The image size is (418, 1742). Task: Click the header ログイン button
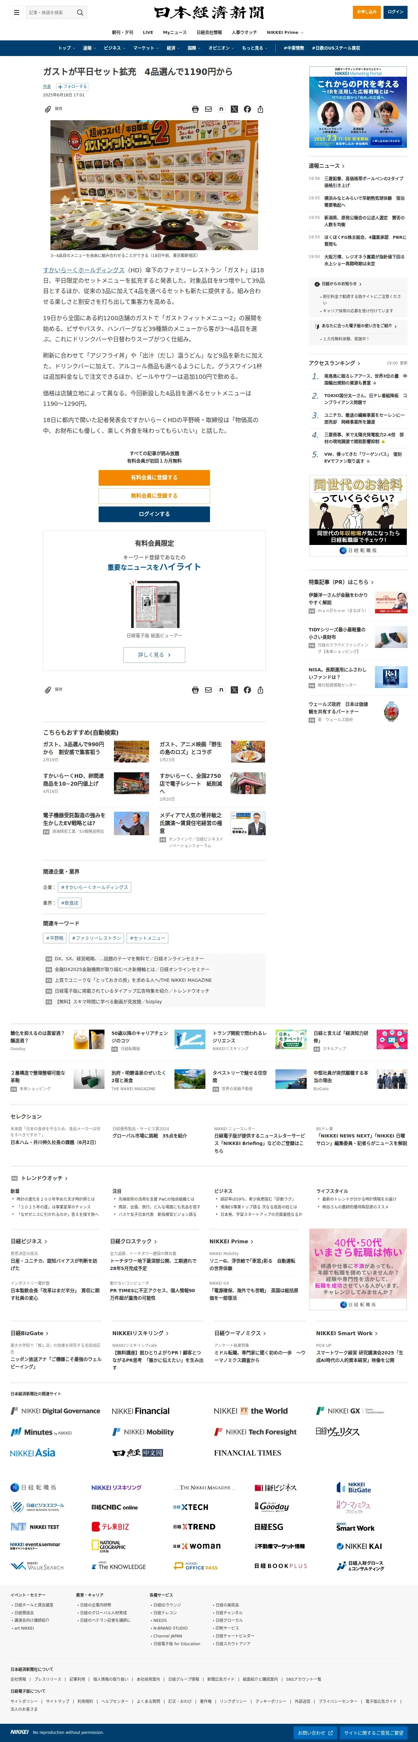tap(396, 12)
